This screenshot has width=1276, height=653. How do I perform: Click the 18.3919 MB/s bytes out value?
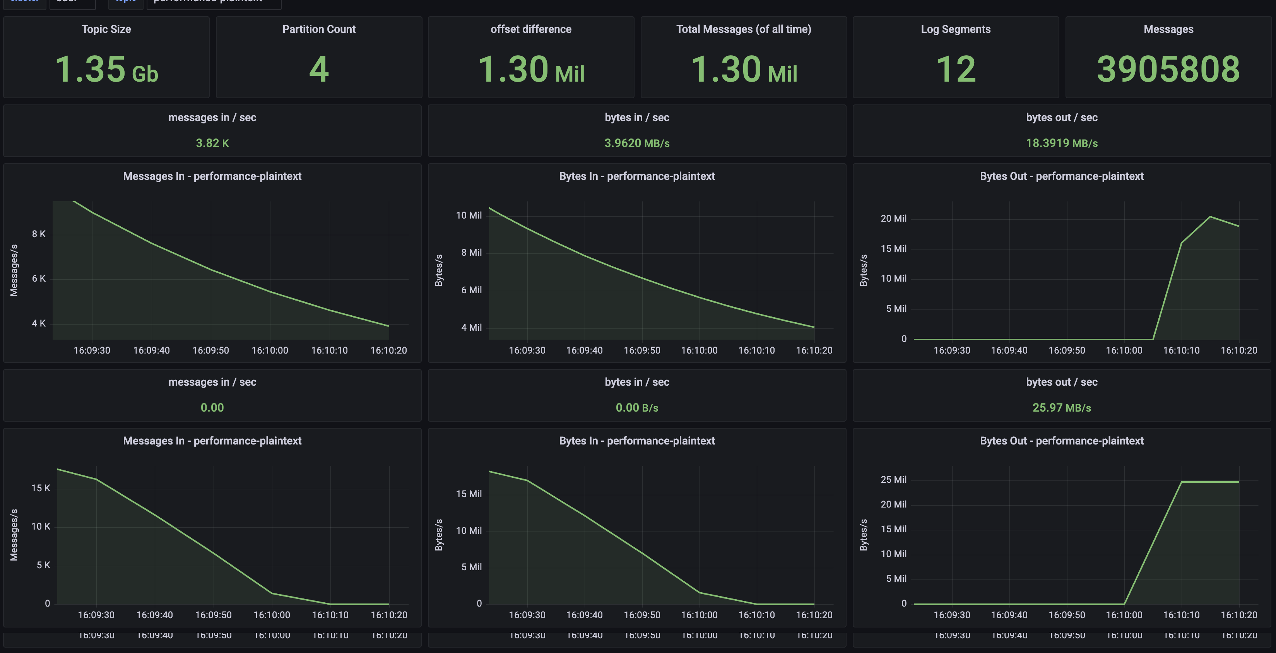click(1062, 143)
